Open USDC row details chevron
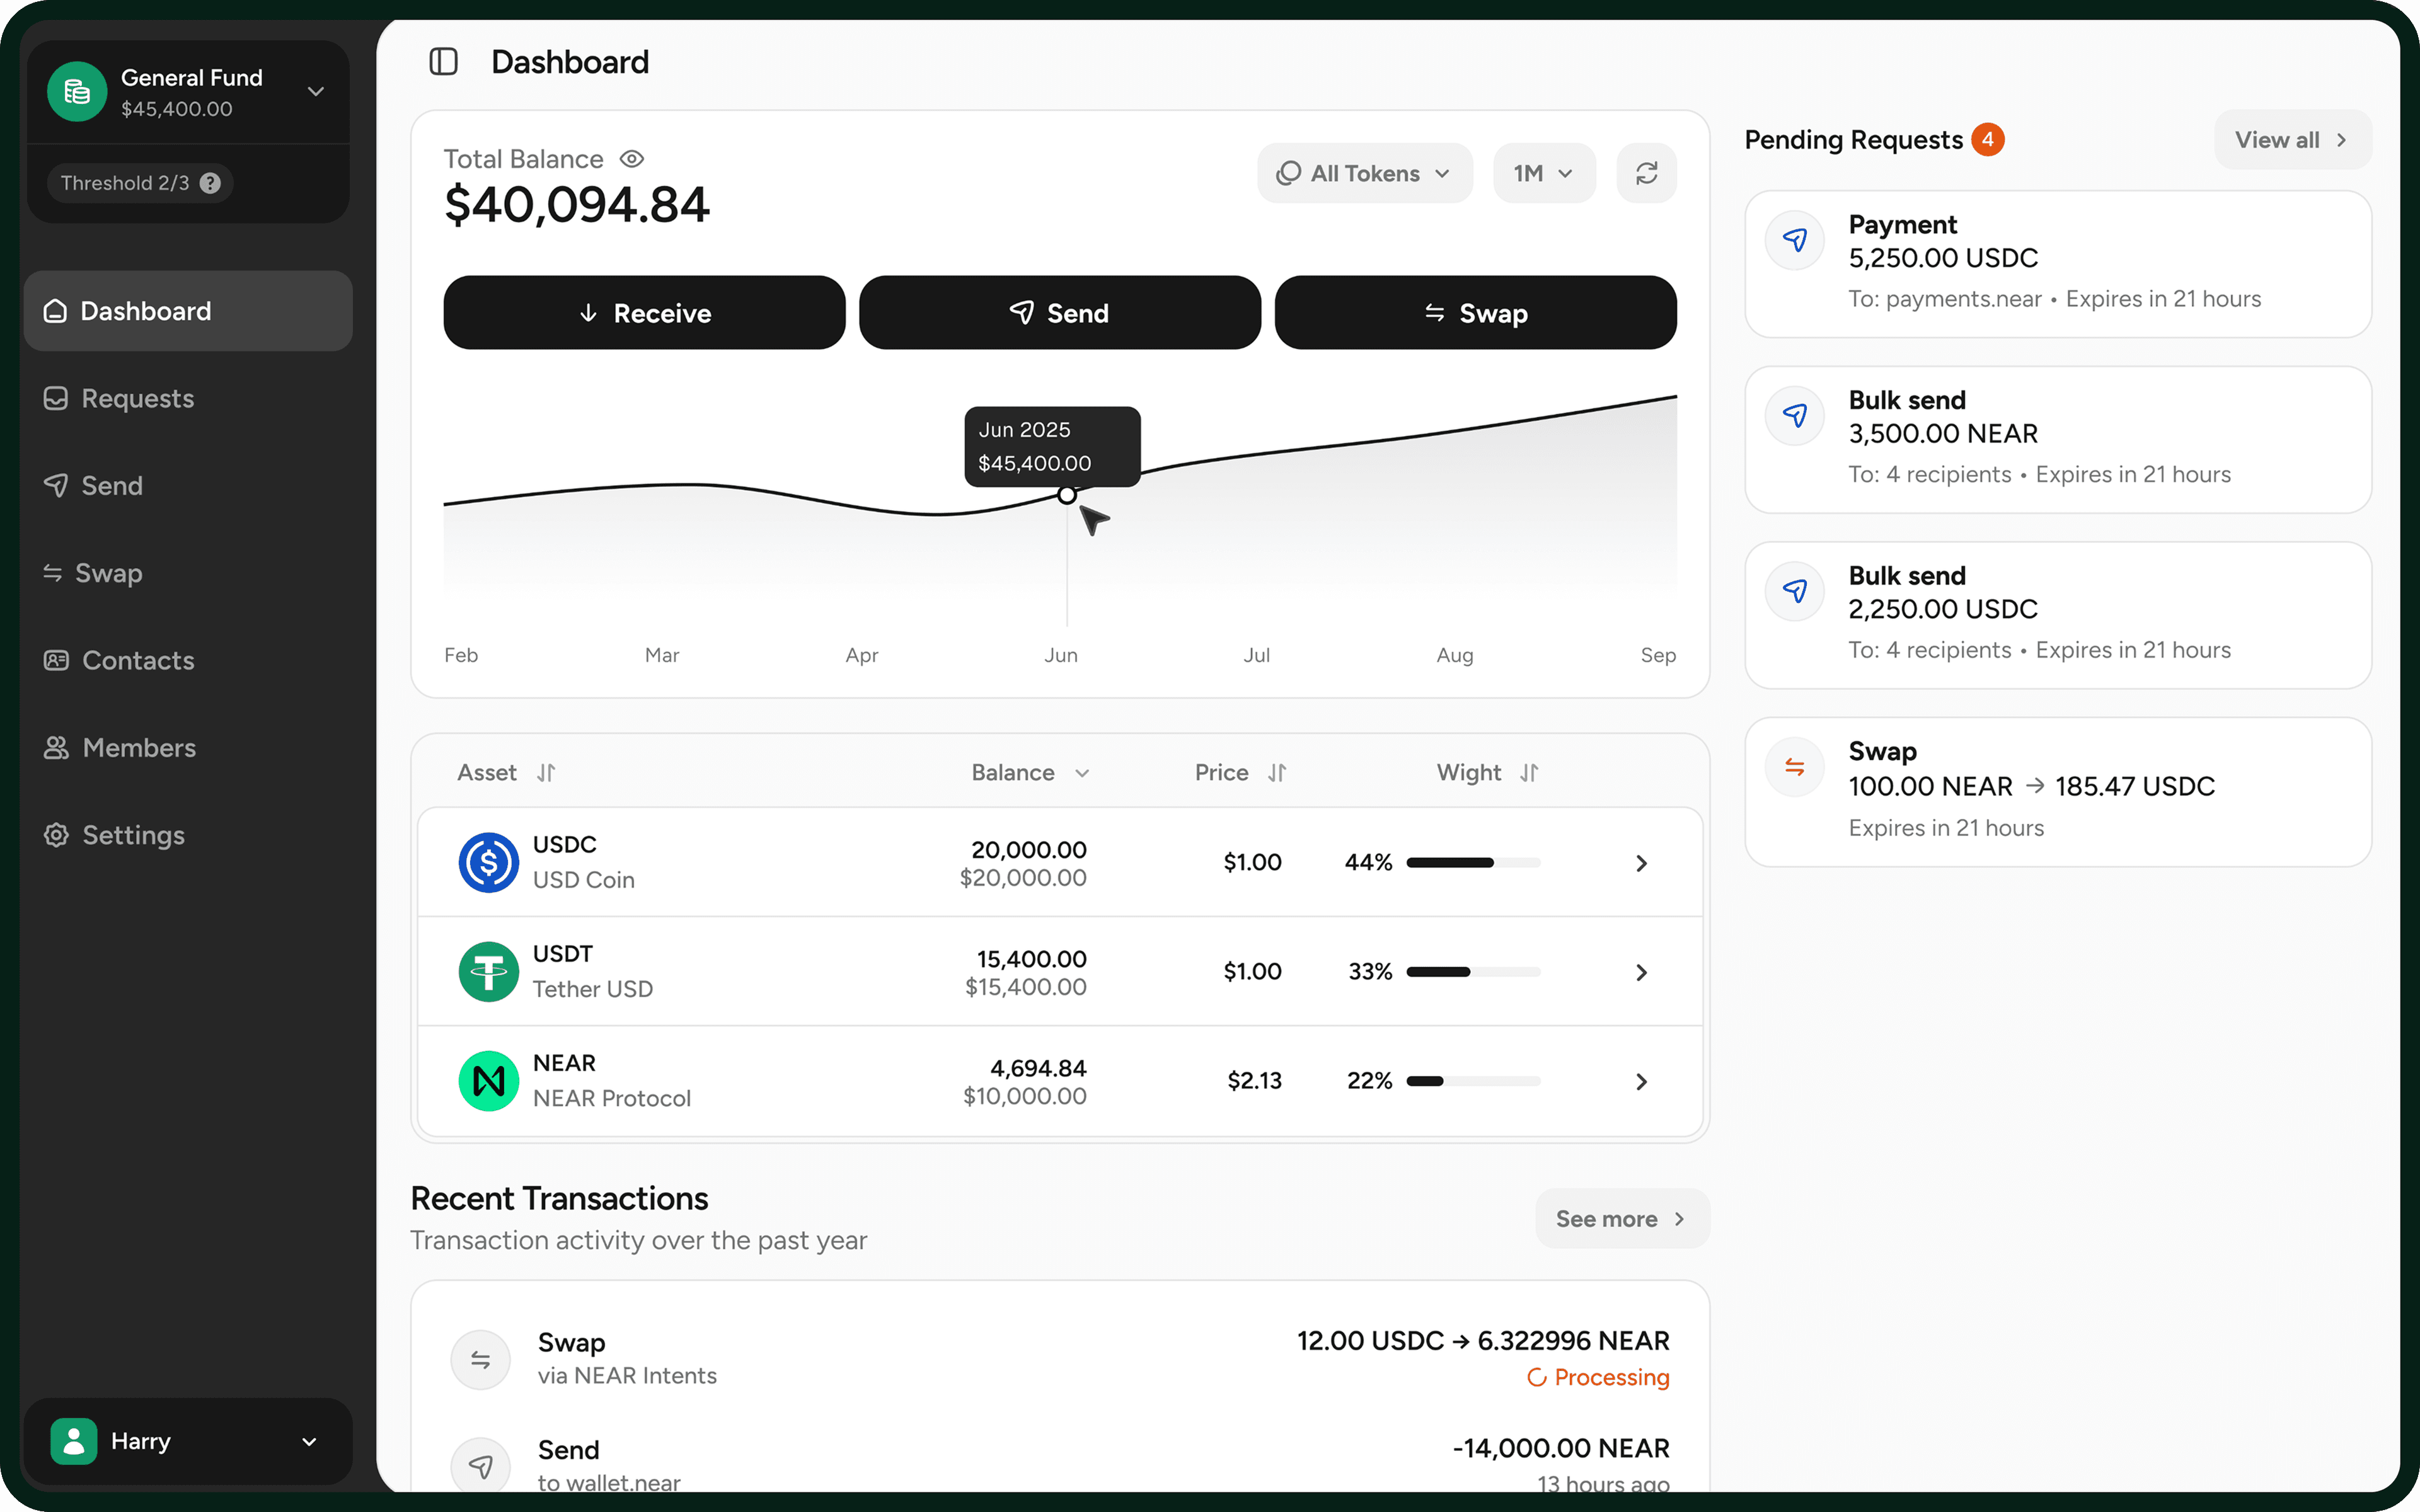The width and height of the screenshot is (2420, 1512). click(1641, 863)
